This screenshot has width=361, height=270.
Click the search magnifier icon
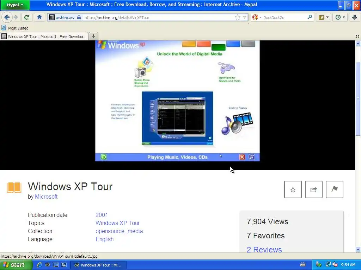pyautogui.click(x=310, y=17)
